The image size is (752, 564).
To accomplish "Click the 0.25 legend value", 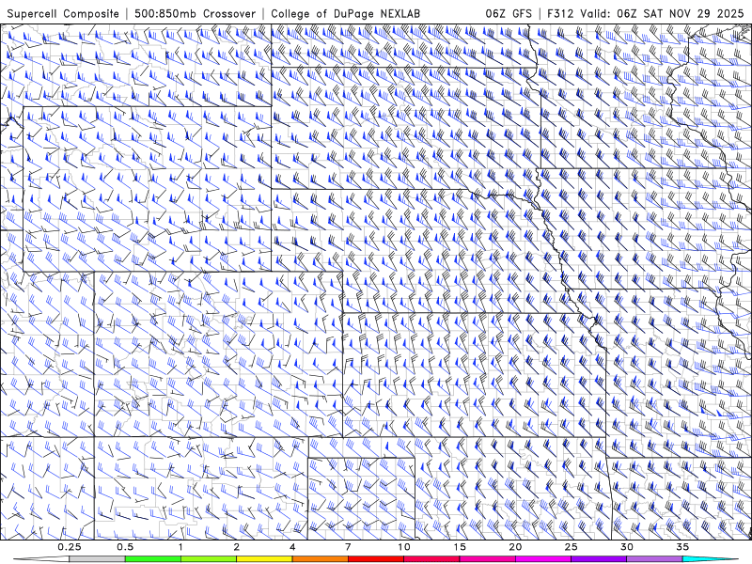I will coord(69,547).
